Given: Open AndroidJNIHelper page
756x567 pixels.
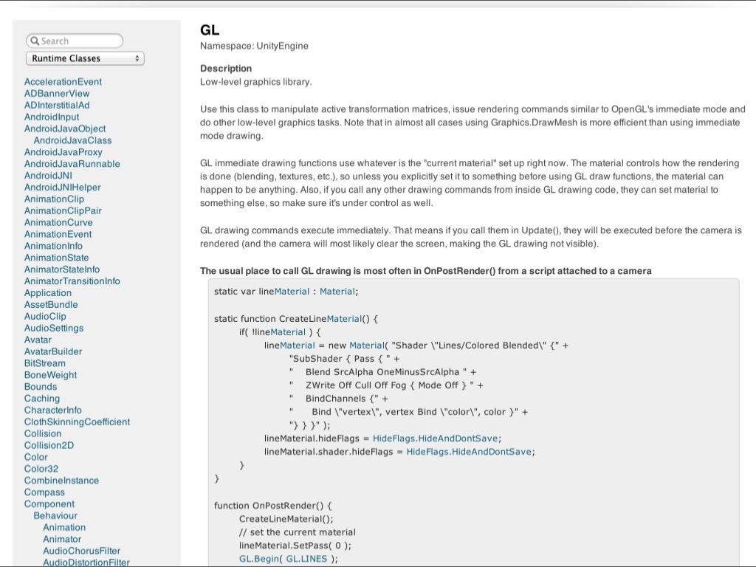Looking at the screenshot, I should click(63, 188).
